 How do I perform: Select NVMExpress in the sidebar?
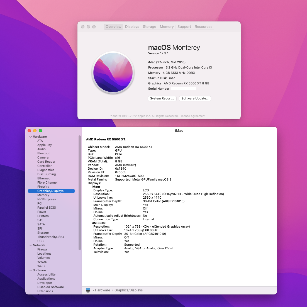pos(47,199)
